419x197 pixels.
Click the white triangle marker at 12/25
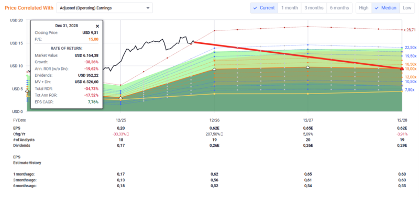click(x=120, y=98)
